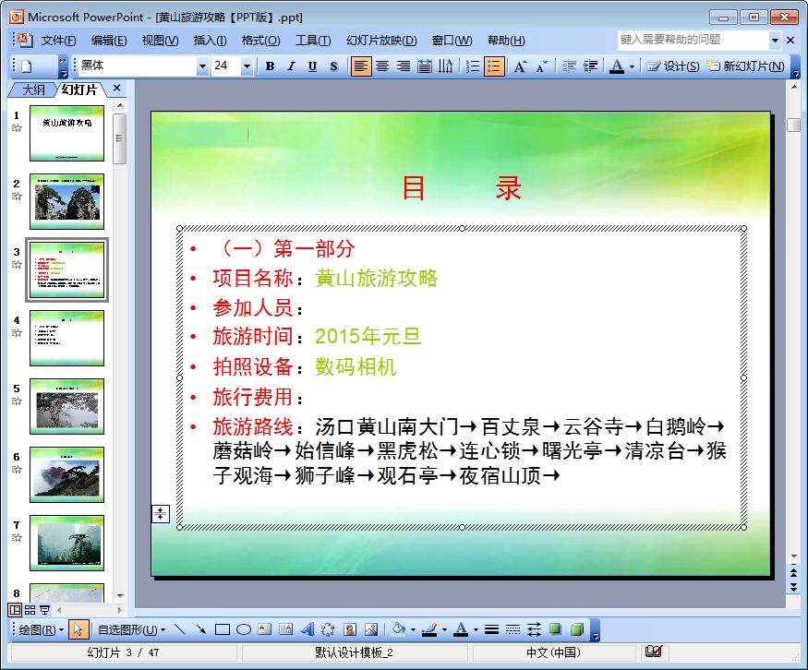Open the 幻灯片放映(D) menu
The width and height of the screenshot is (808, 670).
381,41
